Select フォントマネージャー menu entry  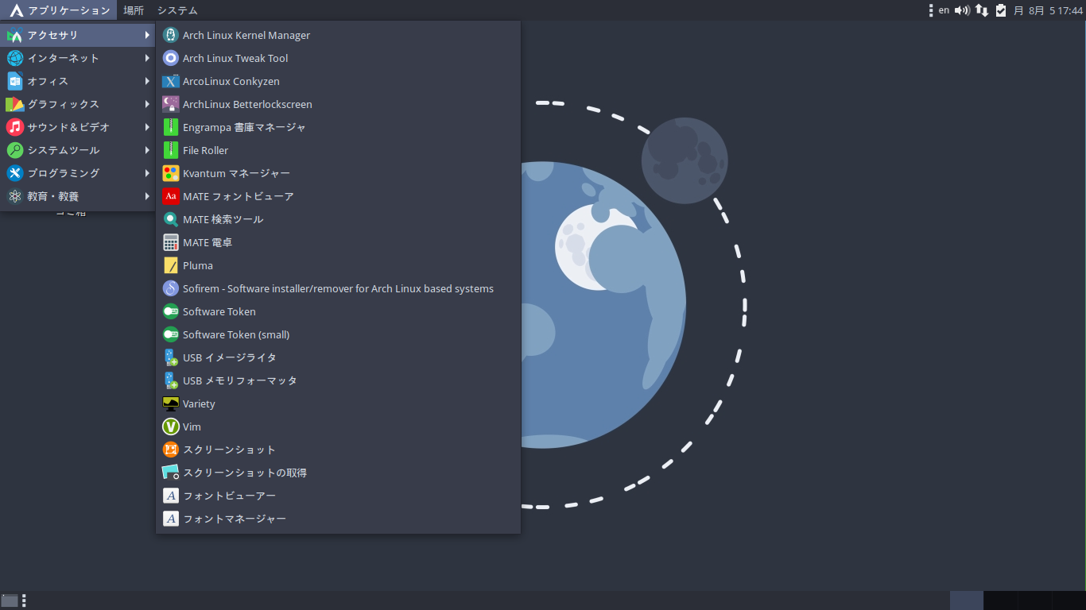tap(338, 519)
